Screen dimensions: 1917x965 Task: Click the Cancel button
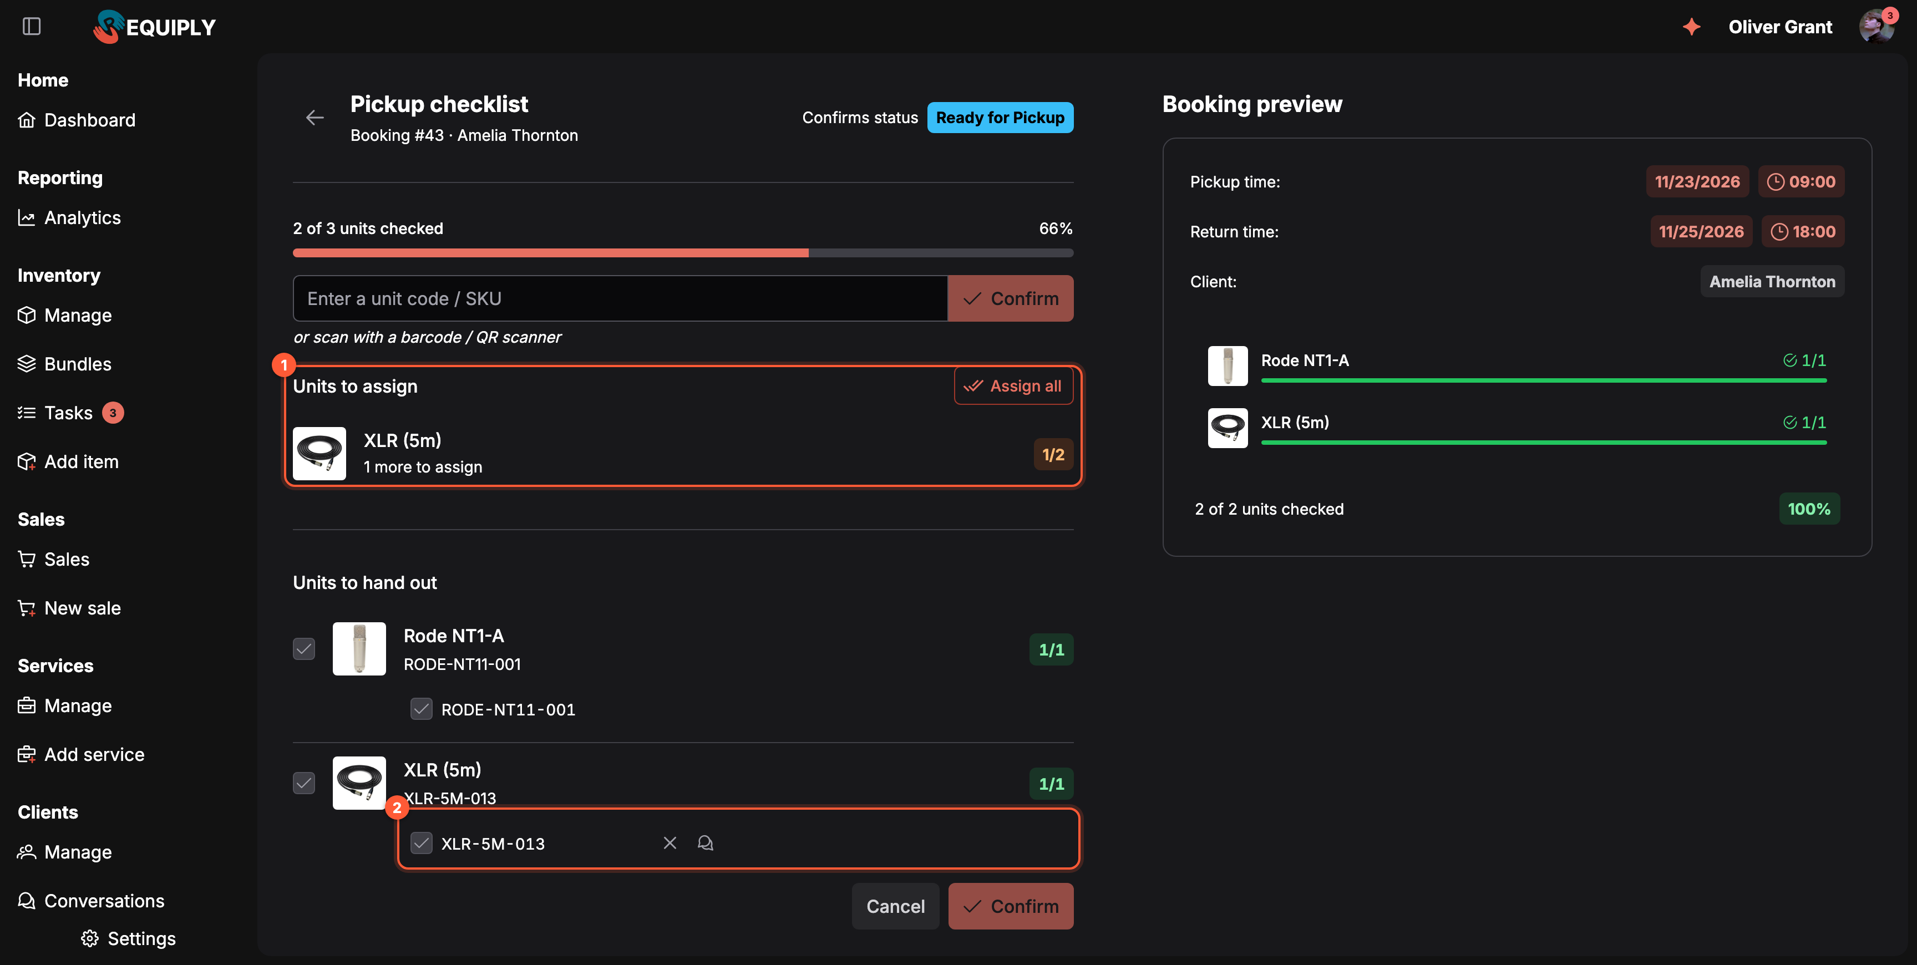(895, 906)
